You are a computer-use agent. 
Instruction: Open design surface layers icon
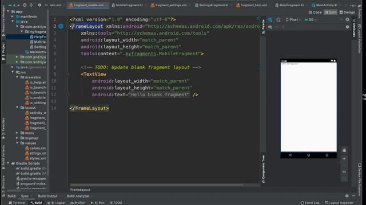[270, 20]
